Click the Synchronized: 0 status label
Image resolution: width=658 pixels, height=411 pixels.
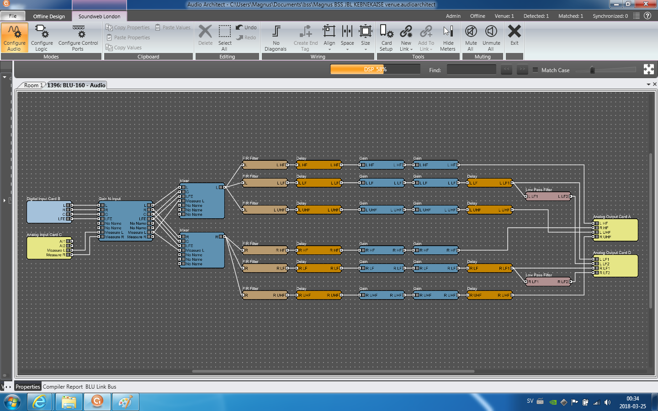(x=610, y=16)
